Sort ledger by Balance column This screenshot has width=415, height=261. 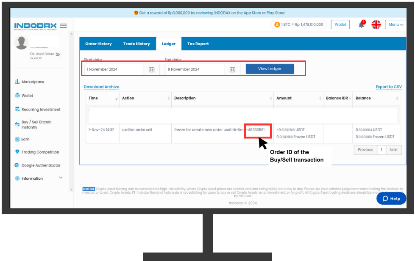376,98
